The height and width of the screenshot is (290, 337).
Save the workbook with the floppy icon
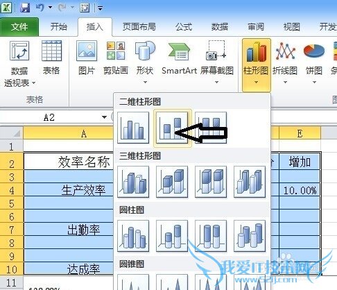click(x=25, y=8)
